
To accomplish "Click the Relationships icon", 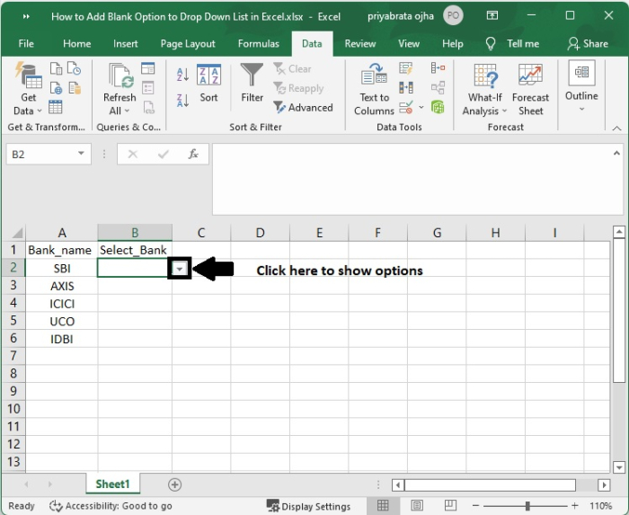I will [438, 87].
